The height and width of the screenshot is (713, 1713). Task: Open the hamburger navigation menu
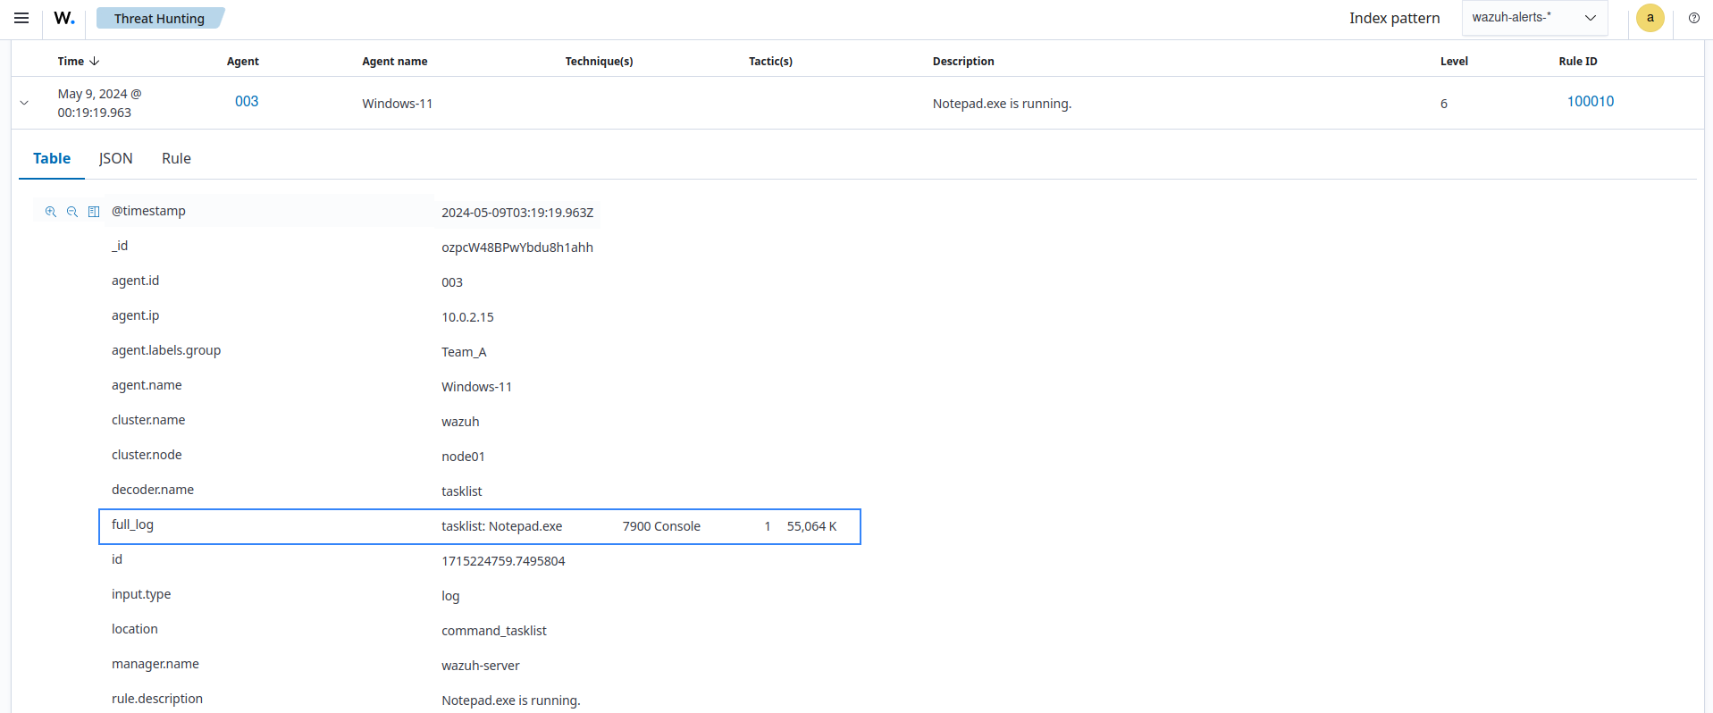21,18
